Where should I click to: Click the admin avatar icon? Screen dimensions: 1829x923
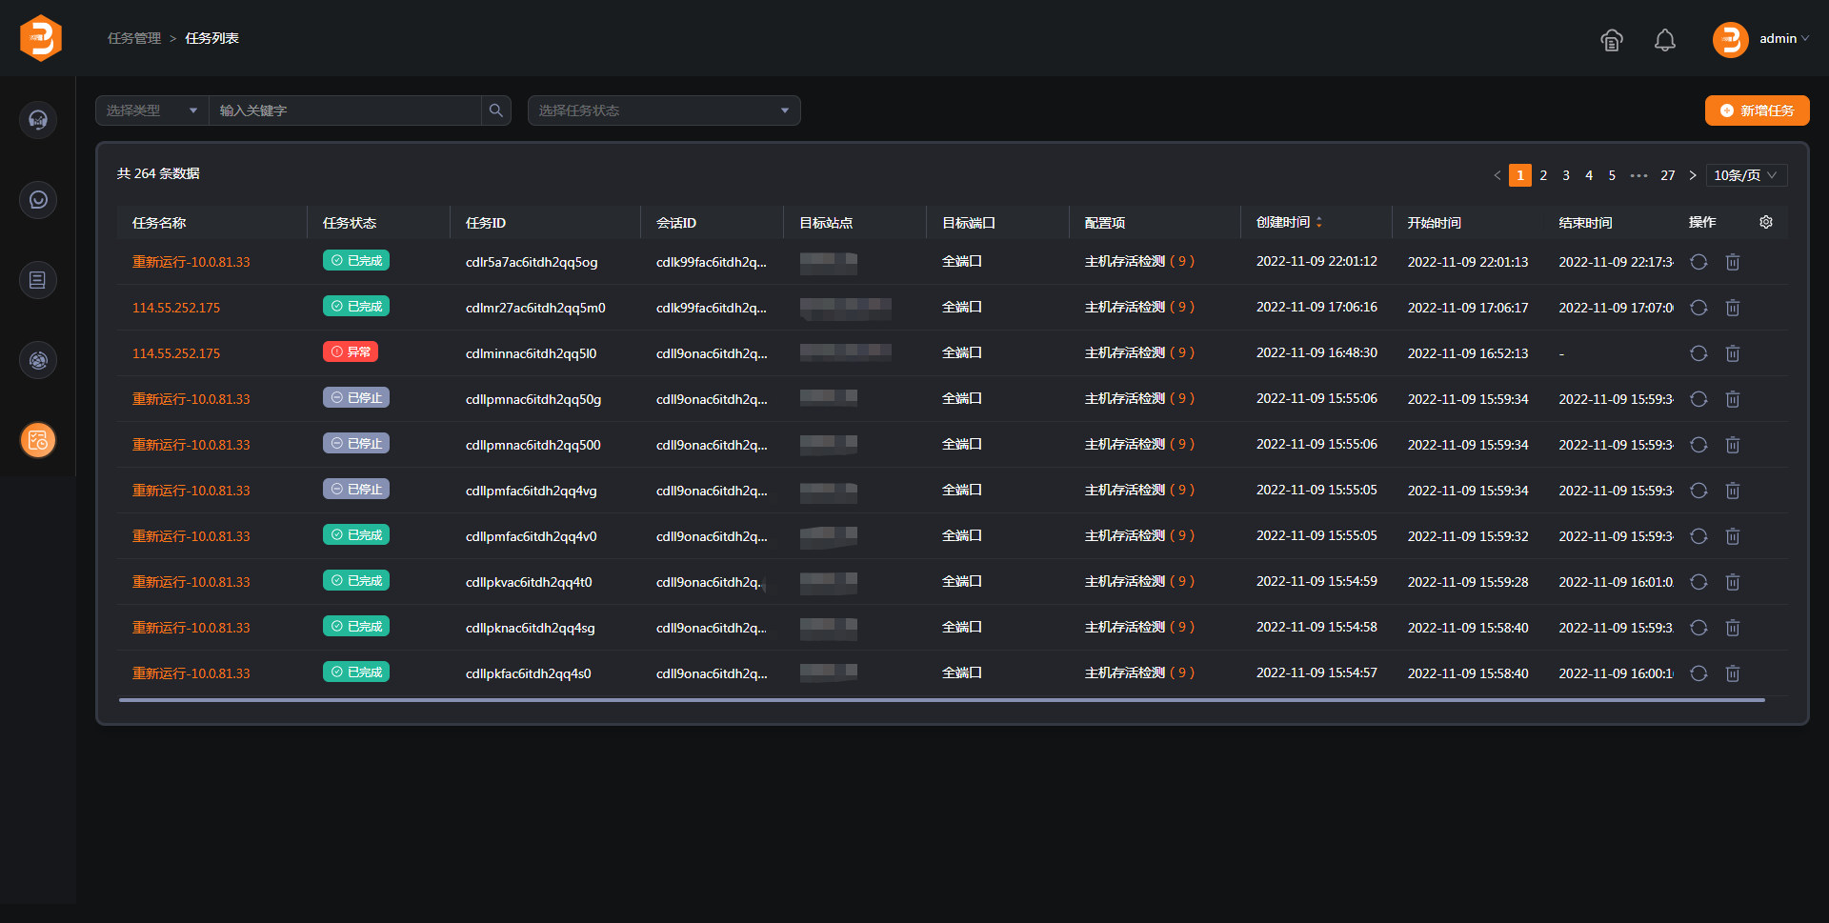pos(1730,40)
